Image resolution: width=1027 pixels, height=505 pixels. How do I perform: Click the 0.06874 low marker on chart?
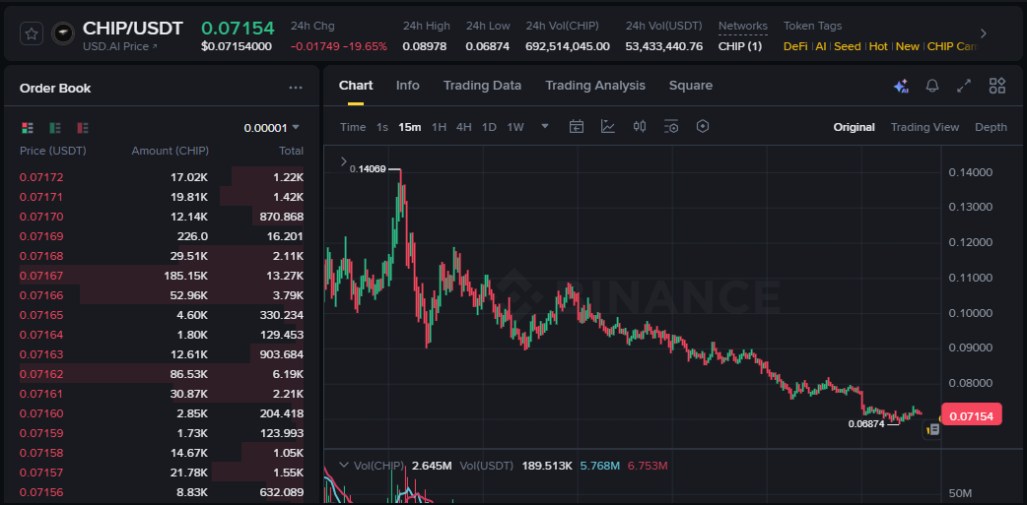click(866, 424)
